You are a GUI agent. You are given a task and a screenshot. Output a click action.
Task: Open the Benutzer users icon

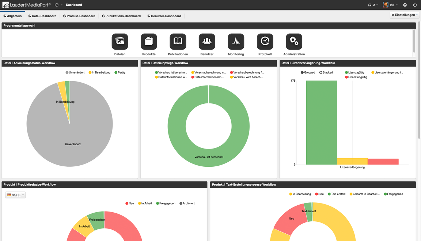click(207, 42)
